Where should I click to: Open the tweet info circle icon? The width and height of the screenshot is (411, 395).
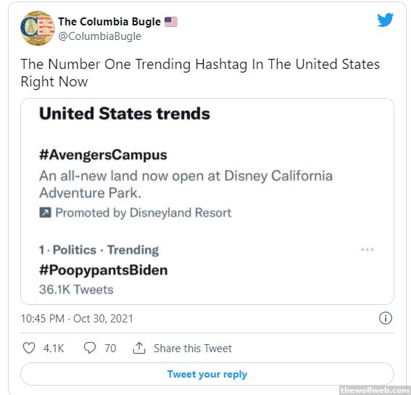coord(386,318)
